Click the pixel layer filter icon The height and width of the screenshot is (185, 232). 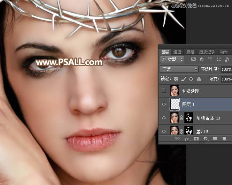pos(193,60)
